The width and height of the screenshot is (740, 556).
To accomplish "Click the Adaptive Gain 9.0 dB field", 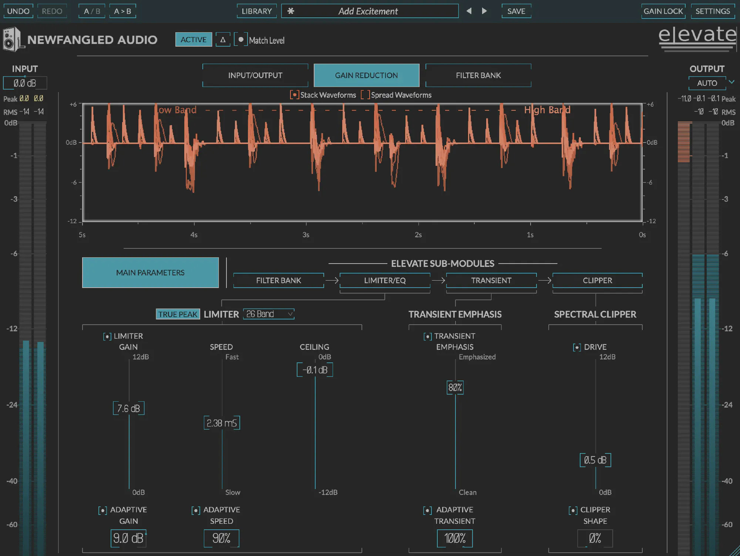I will pyautogui.click(x=128, y=538).
